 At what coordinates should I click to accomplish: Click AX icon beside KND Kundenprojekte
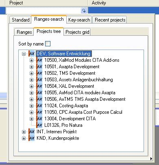coord(32,138)
